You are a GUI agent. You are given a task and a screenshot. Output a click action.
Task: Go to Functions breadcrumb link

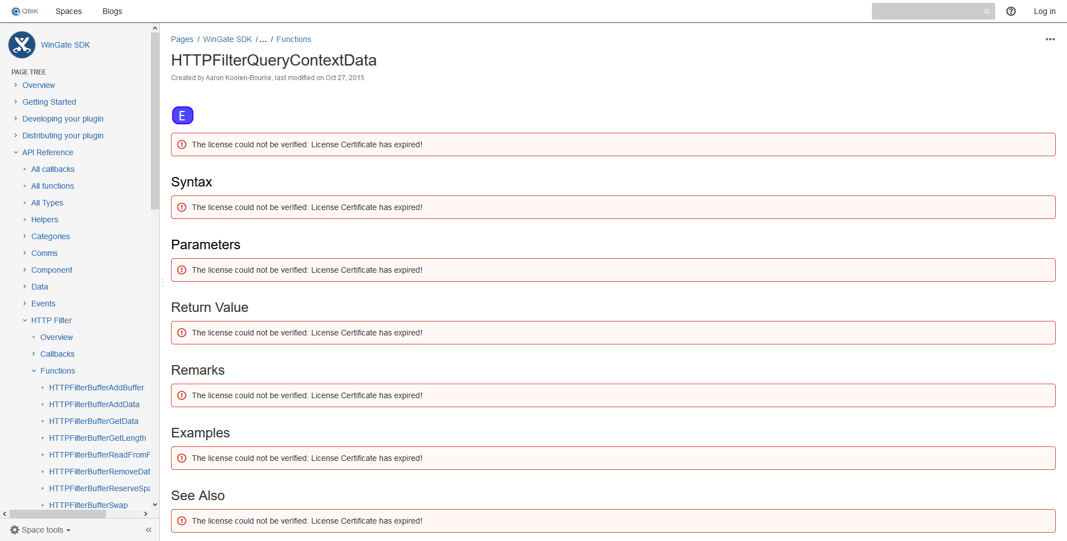tap(294, 39)
